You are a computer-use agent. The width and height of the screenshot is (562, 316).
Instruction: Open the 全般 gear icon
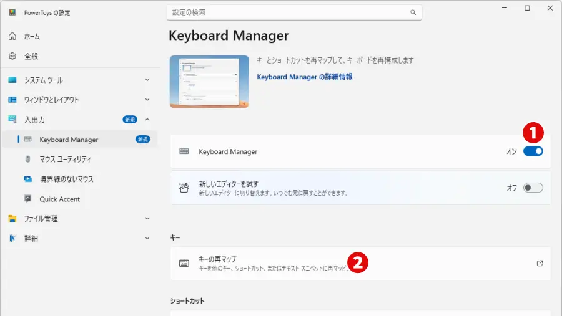coord(12,56)
